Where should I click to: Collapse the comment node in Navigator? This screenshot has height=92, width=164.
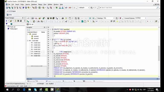28,34
